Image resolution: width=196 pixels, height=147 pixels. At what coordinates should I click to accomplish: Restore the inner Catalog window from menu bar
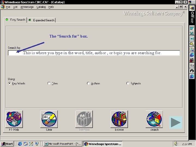(x=181, y=7)
